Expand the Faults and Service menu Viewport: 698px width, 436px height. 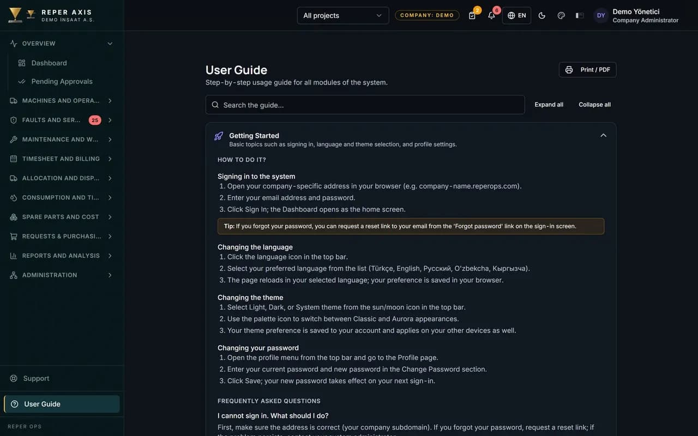coord(61,120)
